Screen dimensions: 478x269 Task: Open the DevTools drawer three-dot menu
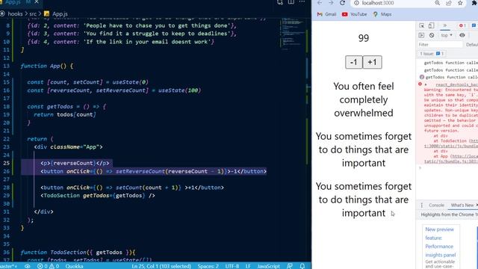click(x=421, y=205)
